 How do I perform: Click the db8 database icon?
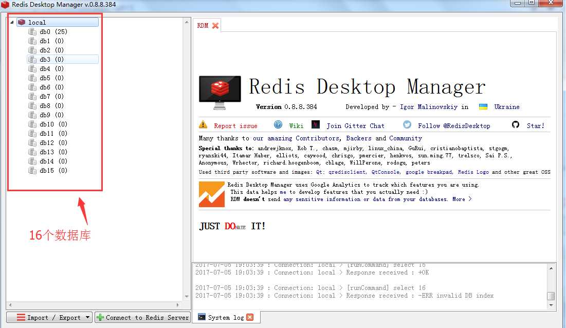coord(32,106)
